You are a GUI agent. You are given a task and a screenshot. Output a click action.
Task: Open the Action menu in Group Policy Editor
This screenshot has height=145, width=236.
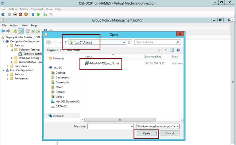[14, 25]
